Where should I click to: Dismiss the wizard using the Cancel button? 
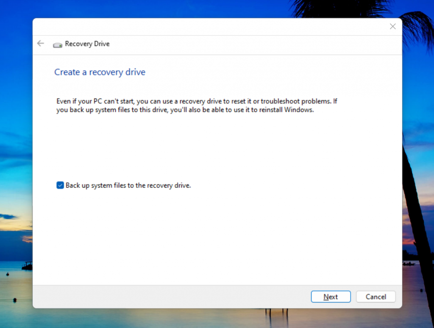pos(376,297)
